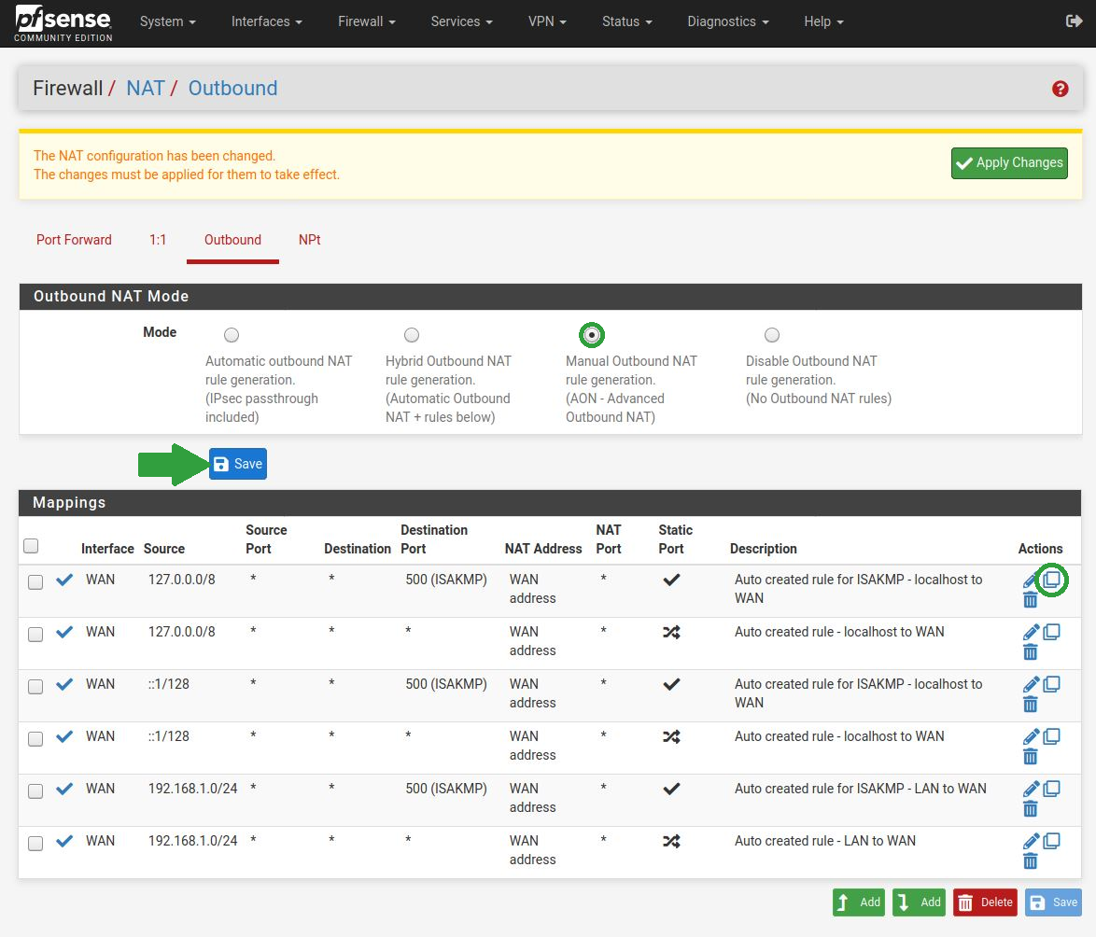
Task: Click the blue Save button under Mode
Action: coord(238,464)
